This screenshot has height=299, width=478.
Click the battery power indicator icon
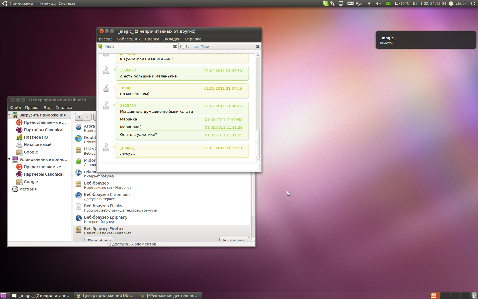point(369,3)
